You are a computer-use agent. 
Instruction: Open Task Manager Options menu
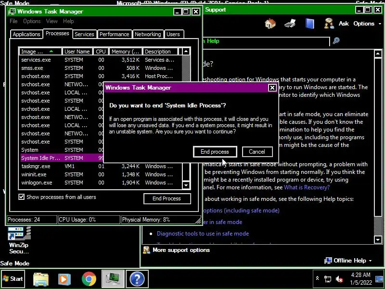point(32,21)
